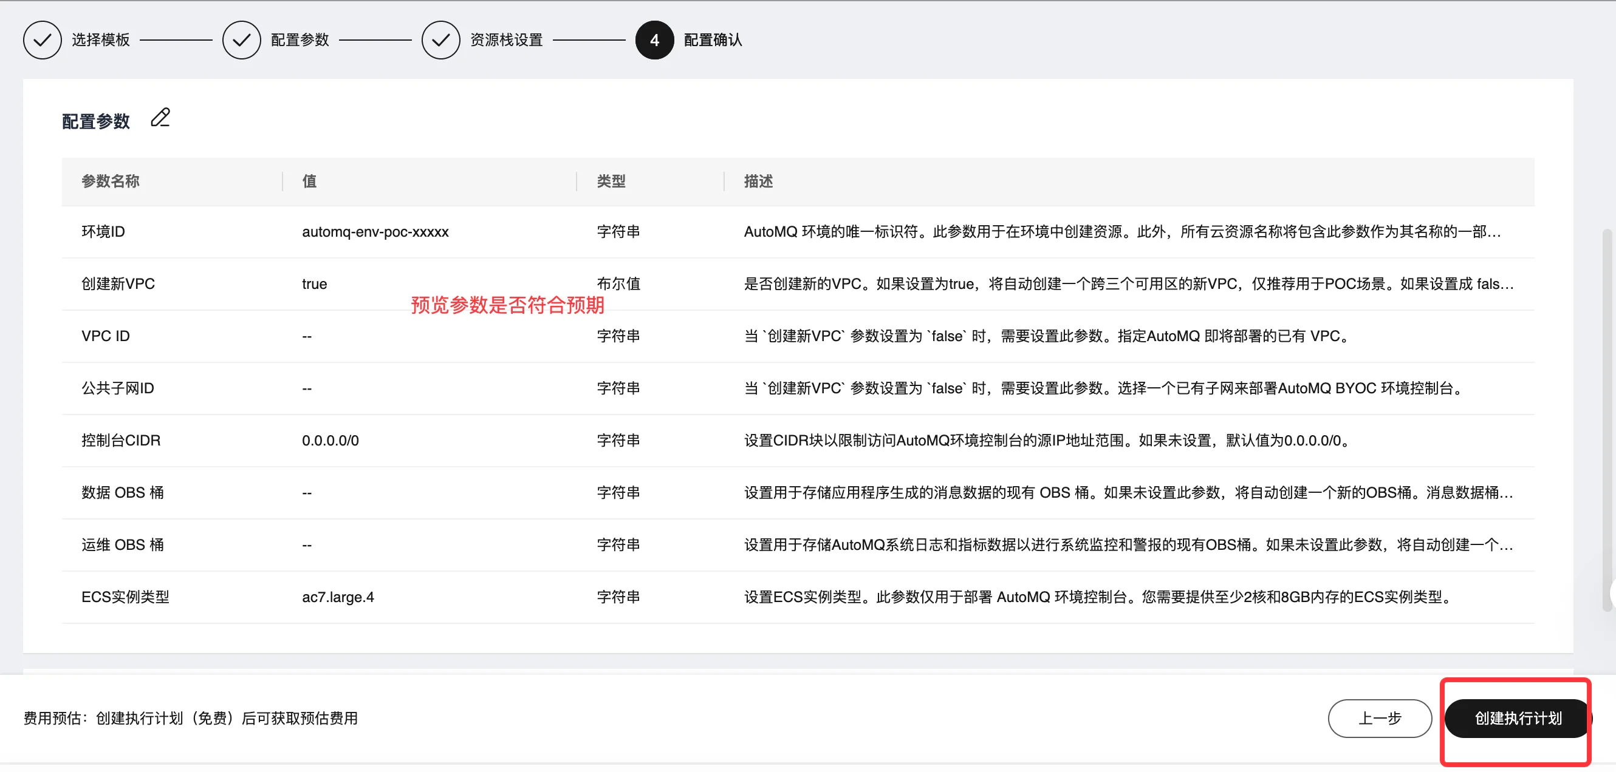Click the 选择模板 step checkmark circle

[42, 40]
